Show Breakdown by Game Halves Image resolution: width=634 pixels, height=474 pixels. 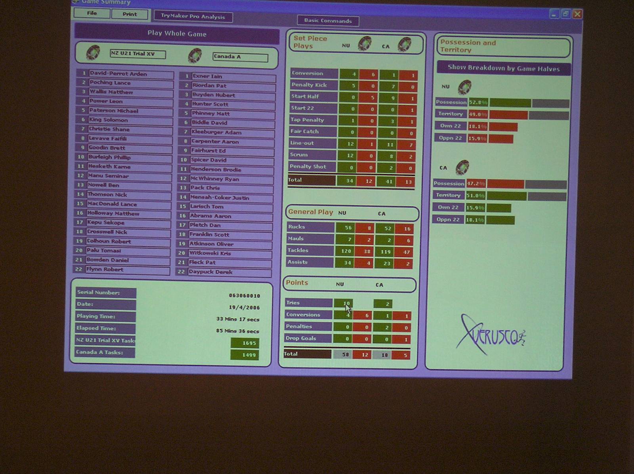click(504, 68)
